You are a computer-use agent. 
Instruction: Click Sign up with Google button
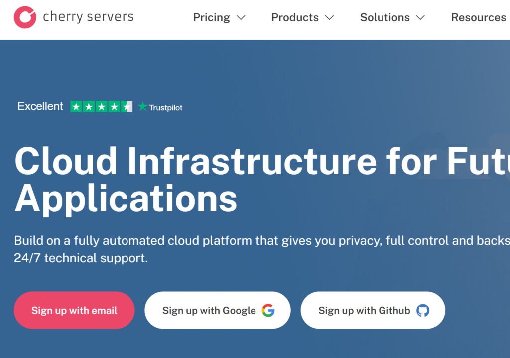coord(218,310)
